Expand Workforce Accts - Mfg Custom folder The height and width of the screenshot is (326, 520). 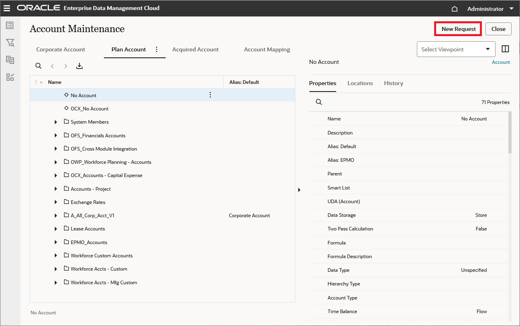click(x=56, y=283)
